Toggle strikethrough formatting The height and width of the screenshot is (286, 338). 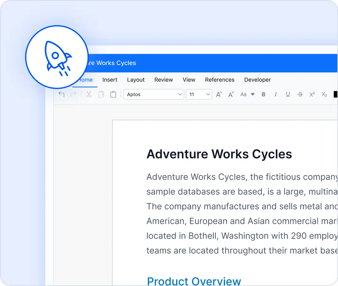[x=300, y=95]
